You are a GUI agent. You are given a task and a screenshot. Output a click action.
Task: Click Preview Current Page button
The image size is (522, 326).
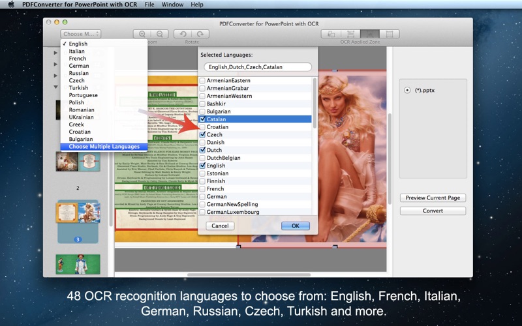click(433, 198)
